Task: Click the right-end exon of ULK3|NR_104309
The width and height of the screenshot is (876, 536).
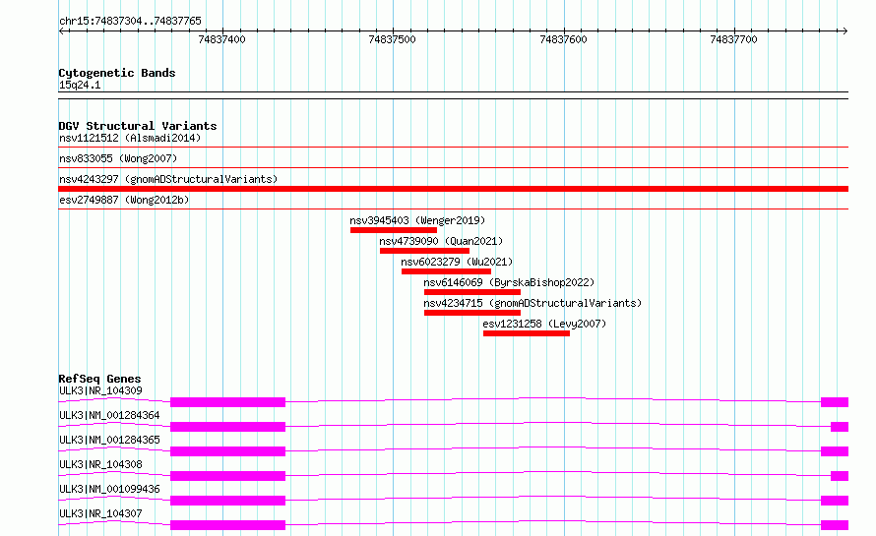Action: [x=835, y=402]
